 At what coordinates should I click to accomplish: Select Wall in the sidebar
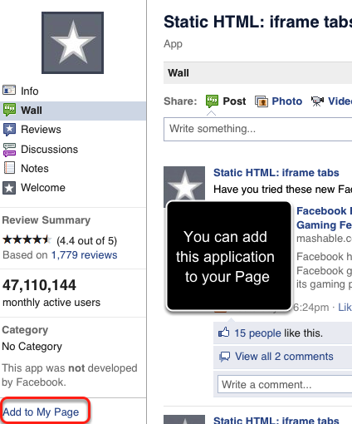tap(73, 111)
